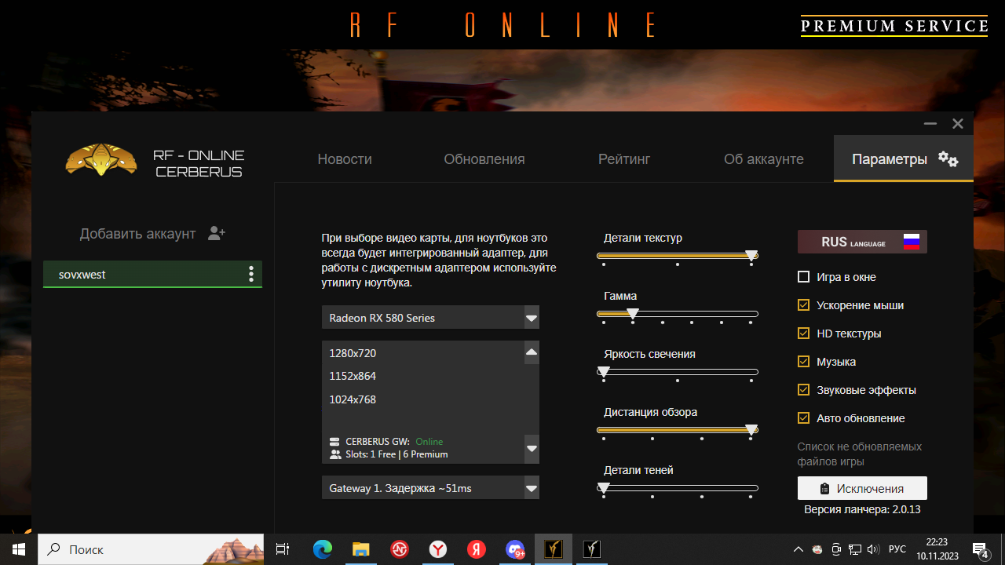1005x565 pixels.
Task: Click the RUS language button
Action: 862,242
